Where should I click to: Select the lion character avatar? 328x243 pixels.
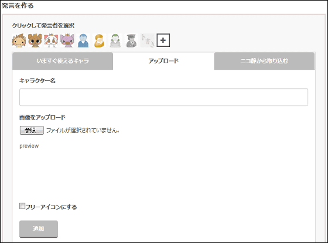pyautogui.click(x=19, y=40)
